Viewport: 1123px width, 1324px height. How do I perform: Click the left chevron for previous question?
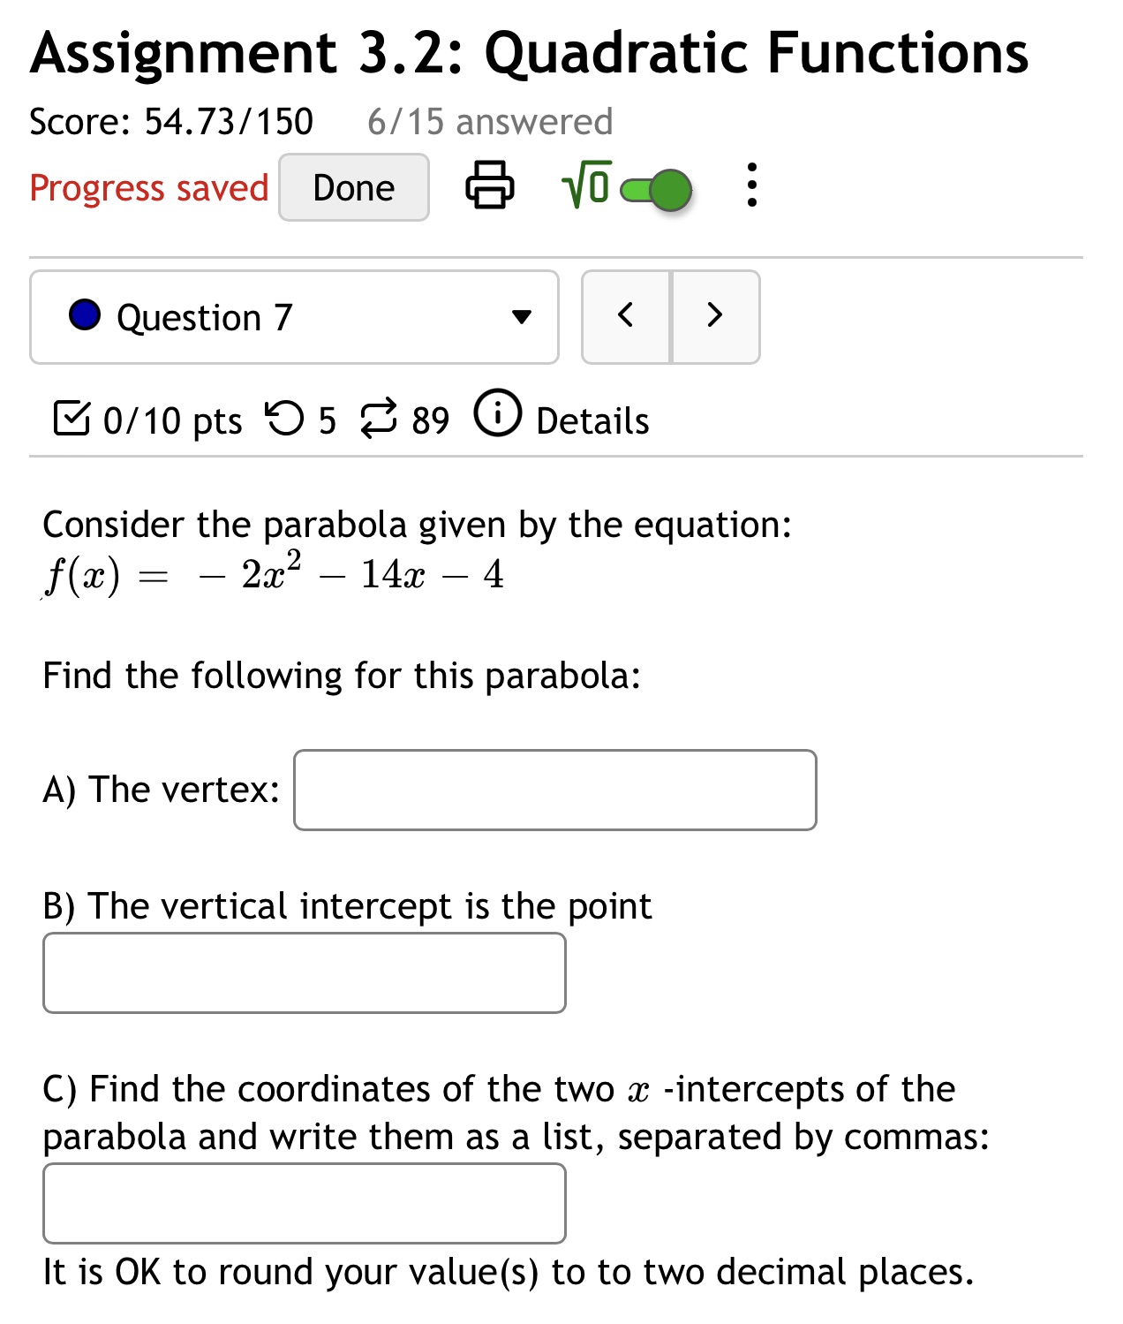pos(625,316)
